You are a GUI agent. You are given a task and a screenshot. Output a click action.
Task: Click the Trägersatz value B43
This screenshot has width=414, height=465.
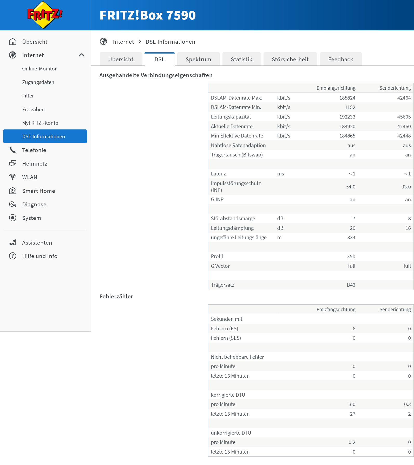pyautogui.click(x=351, y=285)
